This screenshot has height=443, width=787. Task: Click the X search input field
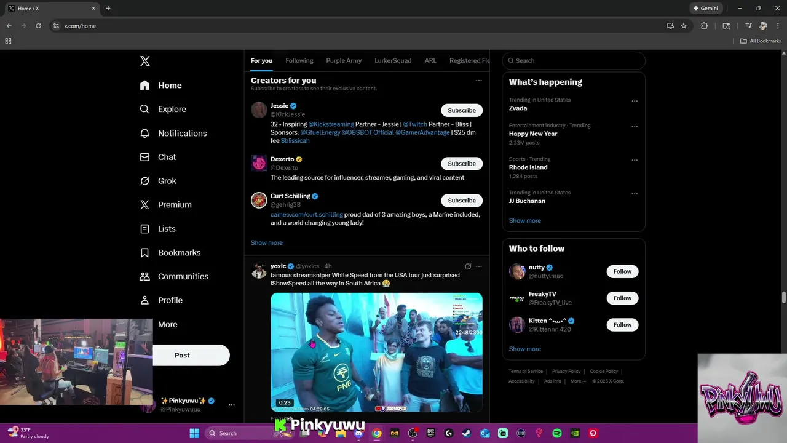[x=574, y=60]
